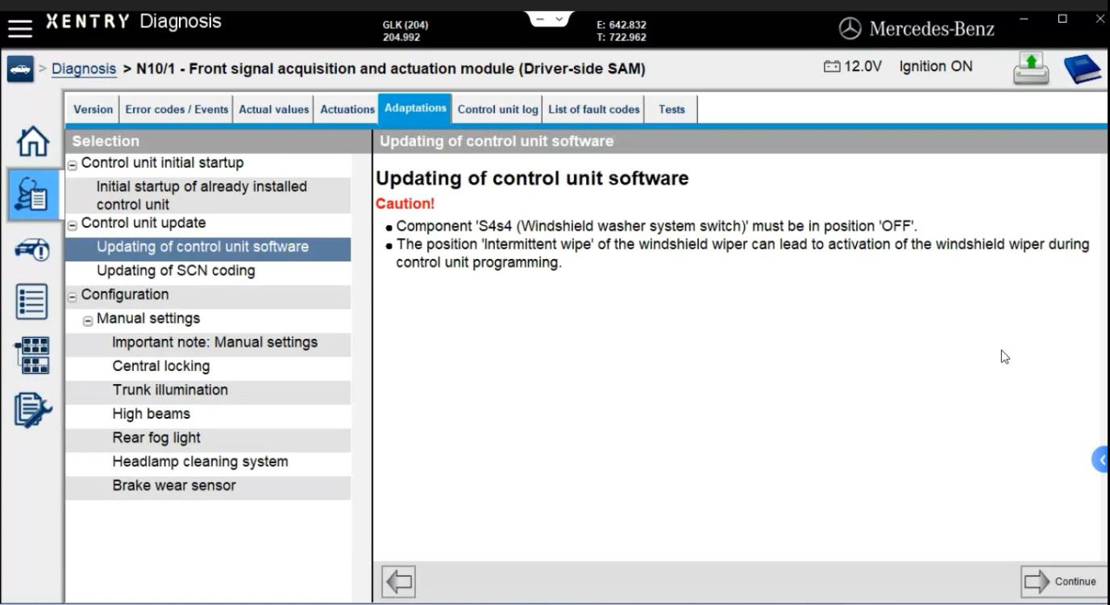
Task: Click the T: 722.962 transmission code text
Action: (622, 37)
